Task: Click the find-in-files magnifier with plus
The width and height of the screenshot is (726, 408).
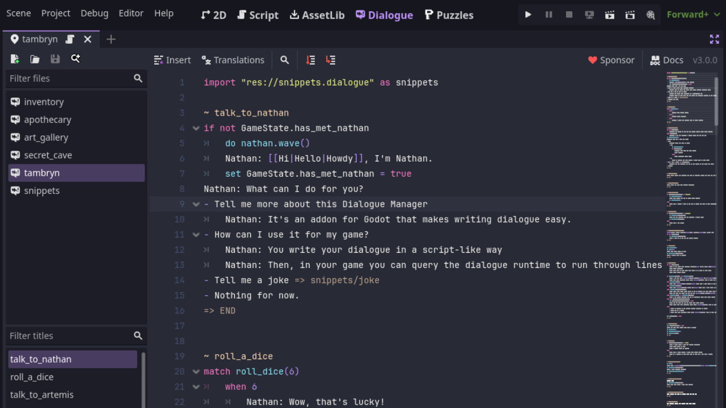Action: point(75,59)
